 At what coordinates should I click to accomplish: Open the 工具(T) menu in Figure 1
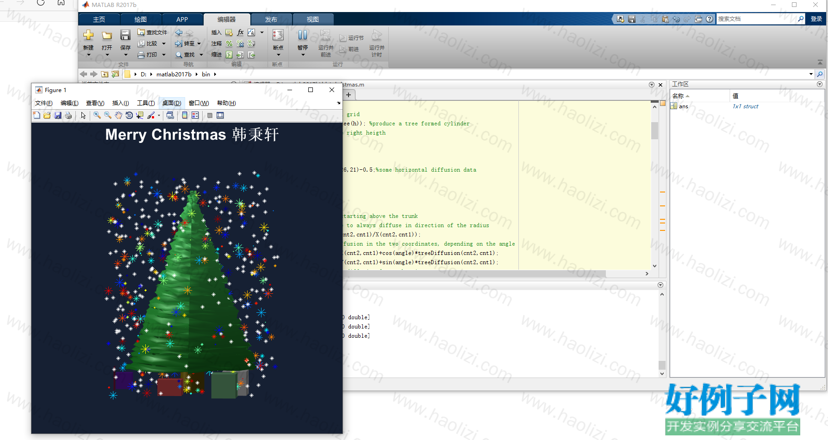(x=146, y=103)
